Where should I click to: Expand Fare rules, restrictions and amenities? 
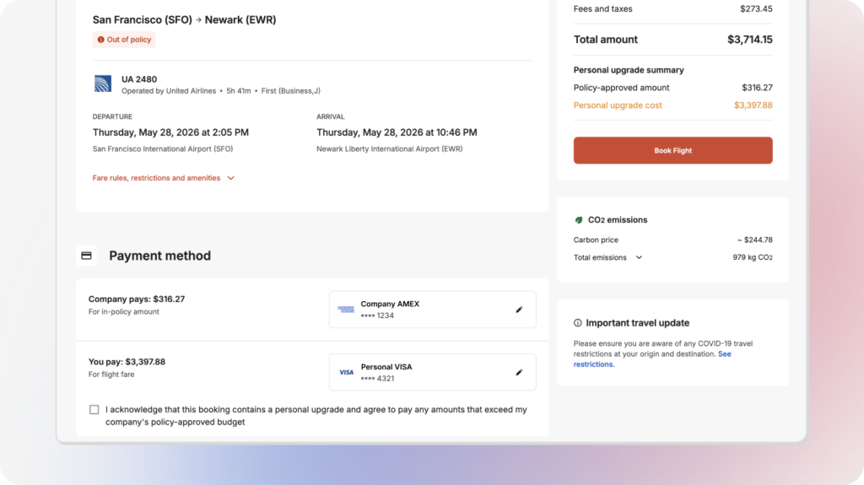[163, 178]
